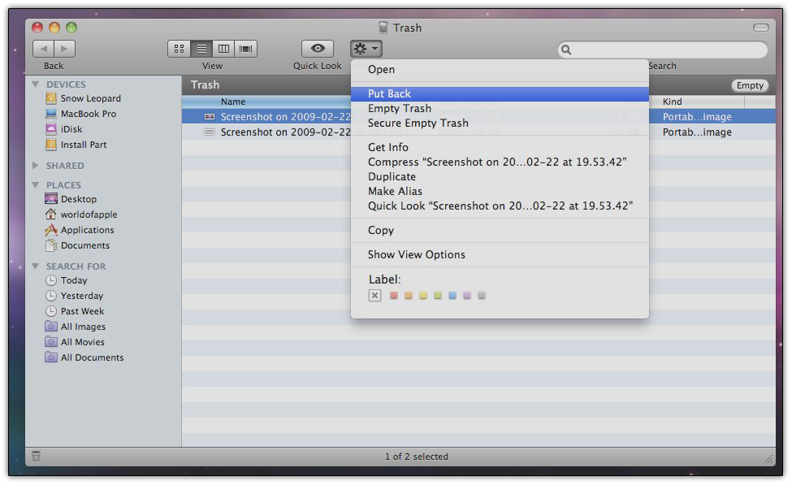This screenshot has width=792, height=485.
Task: Toggle the toolbar pill button
Action: point(760,28)
